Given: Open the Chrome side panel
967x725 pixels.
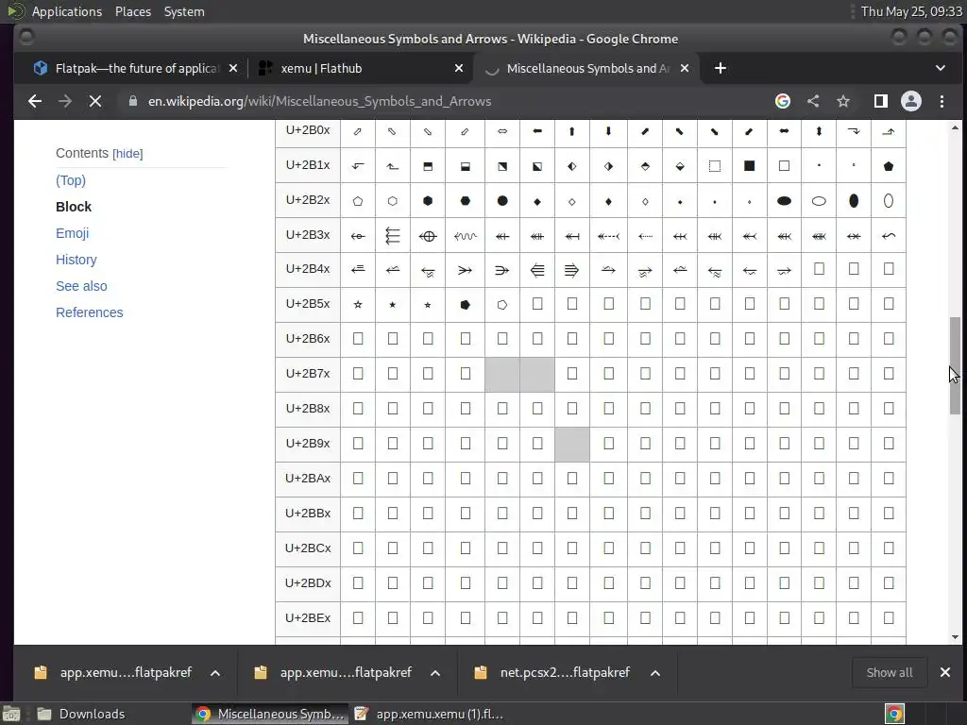Looking at the screenshot, I should pyautogui.click(x=881, y=101).
